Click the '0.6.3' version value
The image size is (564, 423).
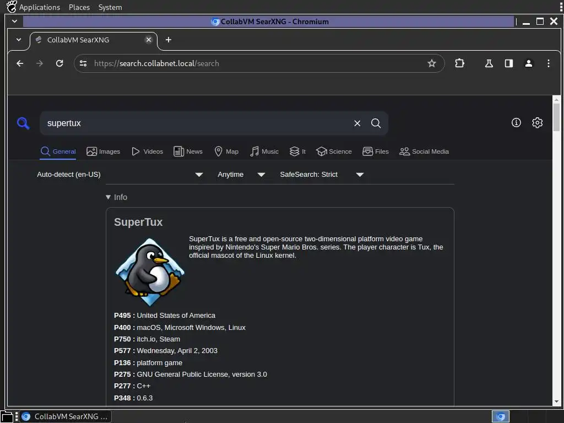click(145, 398)
